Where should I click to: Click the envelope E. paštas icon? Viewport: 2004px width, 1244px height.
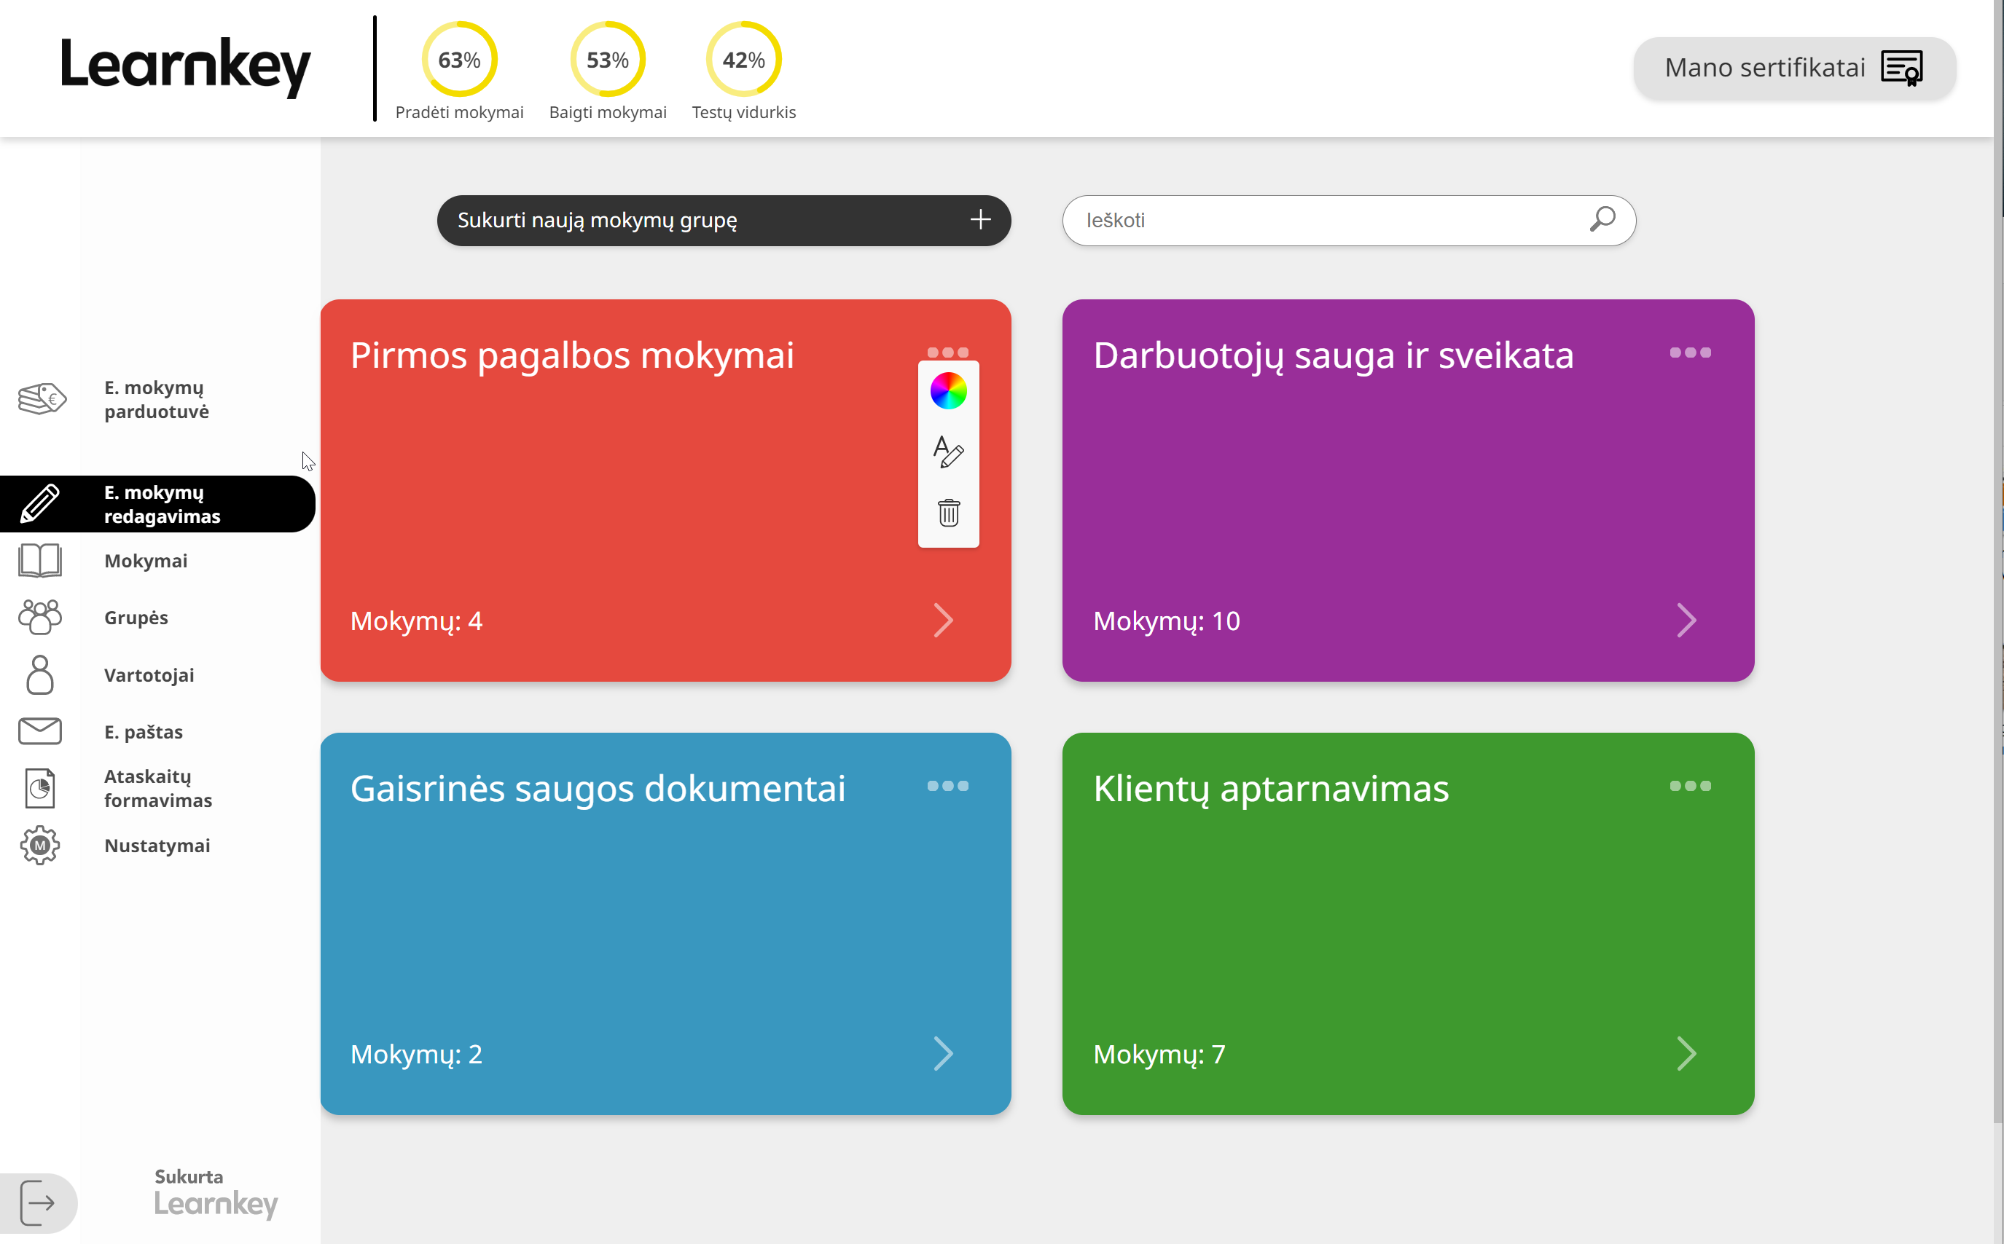click(x=39, y=731)
